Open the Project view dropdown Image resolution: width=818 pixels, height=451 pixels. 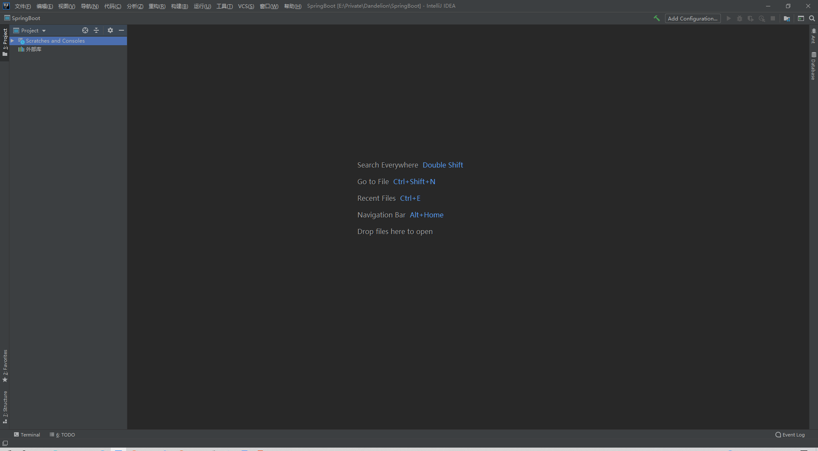point(30,30)
